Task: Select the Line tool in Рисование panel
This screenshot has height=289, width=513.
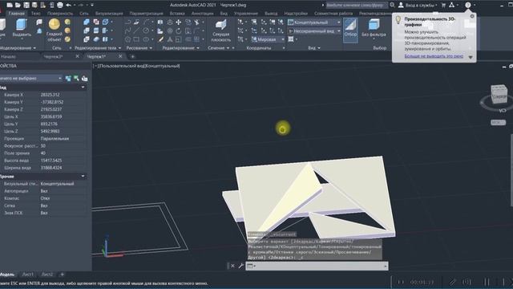Action: click(137, 31)
